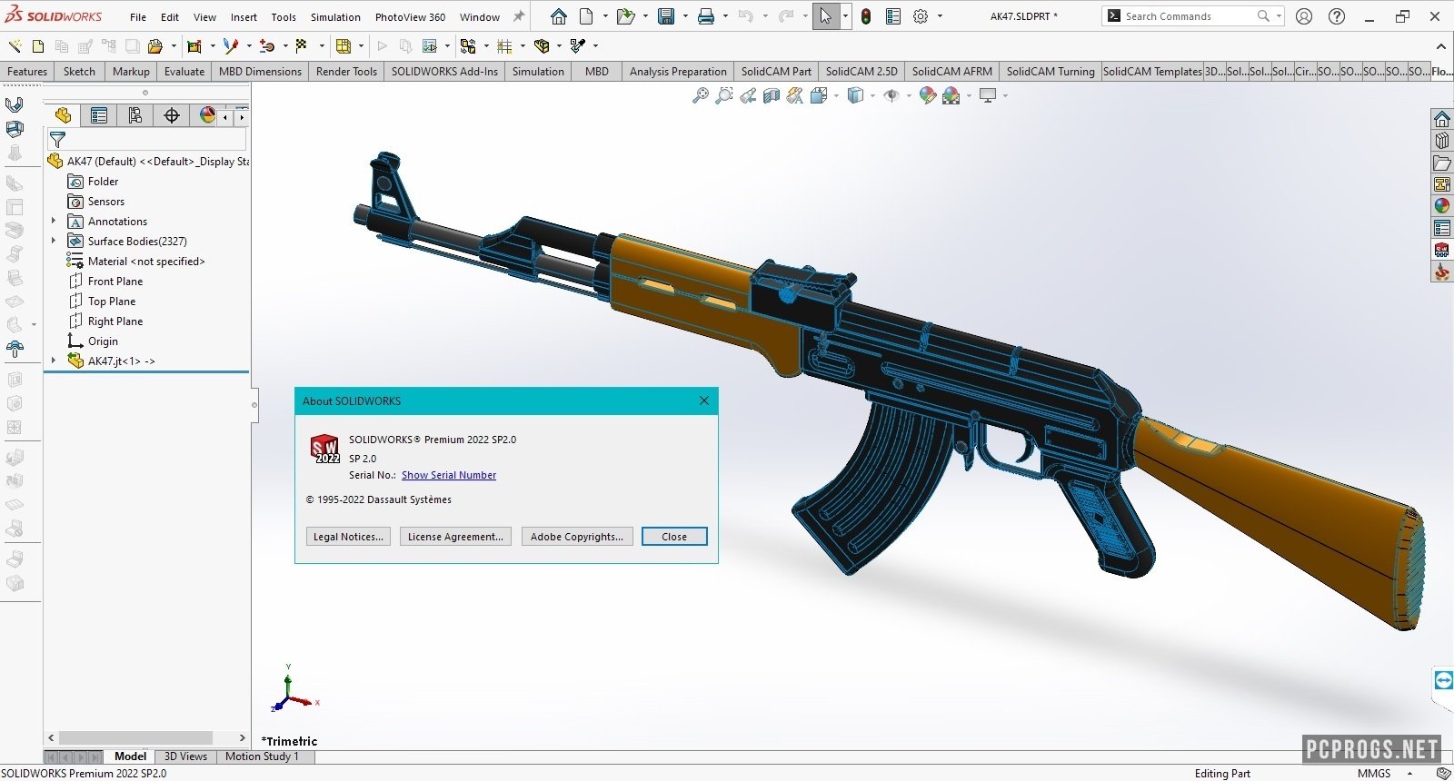Switch to the PropertyManager tab icon
Screen dimensions: 1454x781
point(99,115)
